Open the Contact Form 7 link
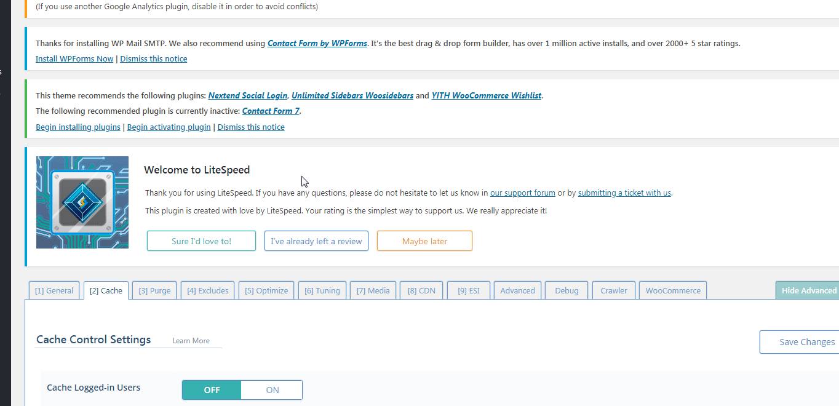 coord(271,111)
